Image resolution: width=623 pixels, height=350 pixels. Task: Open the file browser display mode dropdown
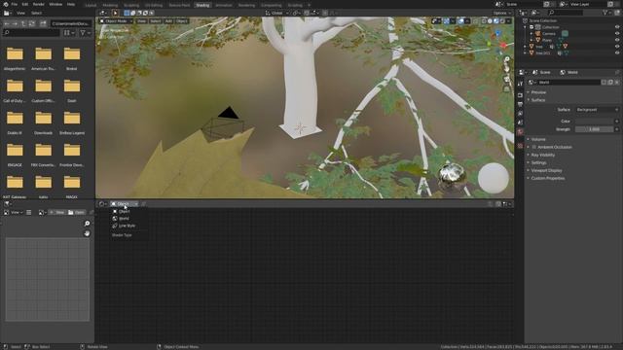[x=69, y=32]
